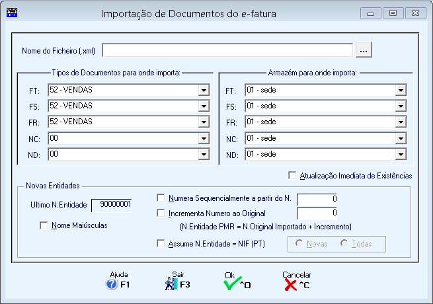This screenshot has height=304, width=433.
Task: Expand the FT document type dropdown
Action: point(204,90)
